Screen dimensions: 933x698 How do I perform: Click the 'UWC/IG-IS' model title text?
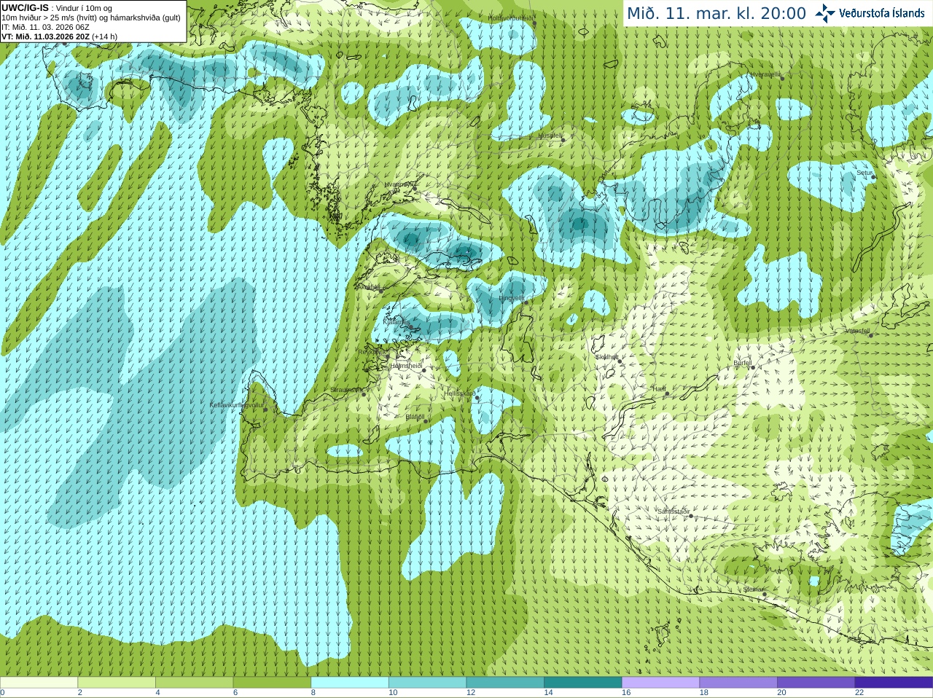click(x=25, y=7)
